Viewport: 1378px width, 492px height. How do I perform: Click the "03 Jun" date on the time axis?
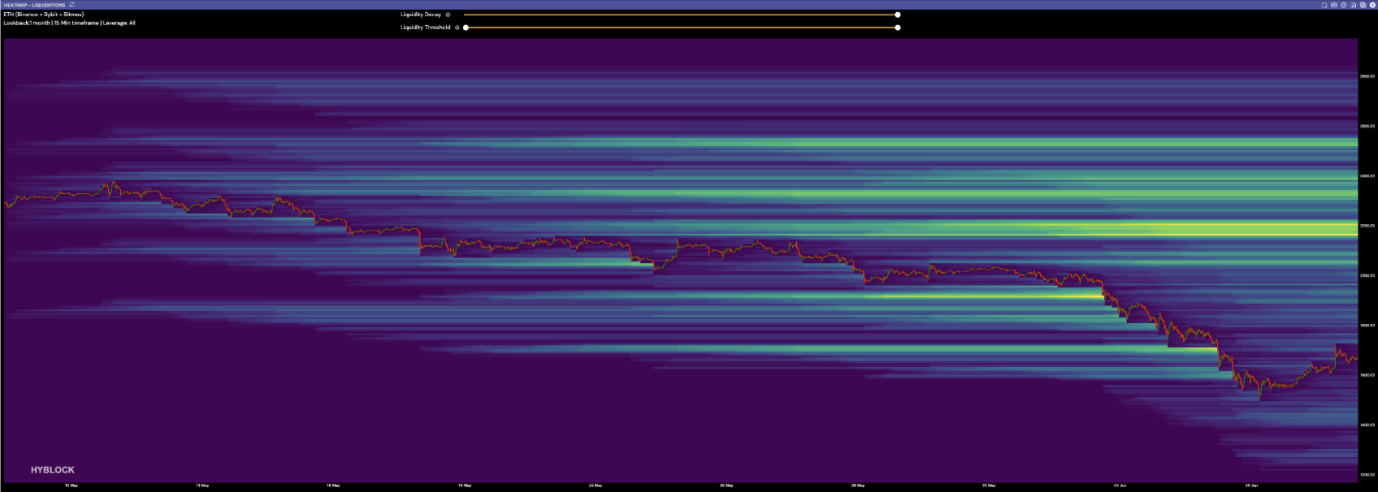coord(1120,486)
